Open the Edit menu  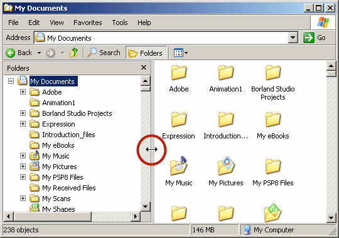click(34, 23)
